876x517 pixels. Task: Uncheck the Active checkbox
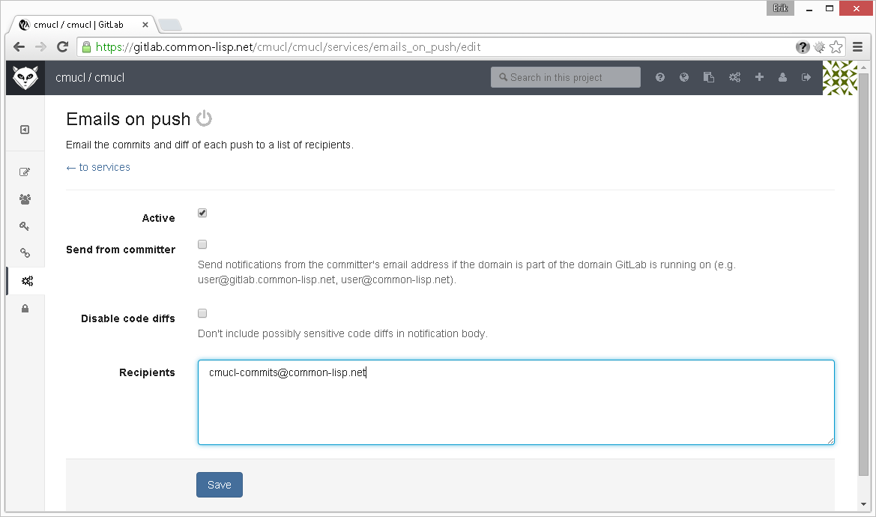[202, 212]
